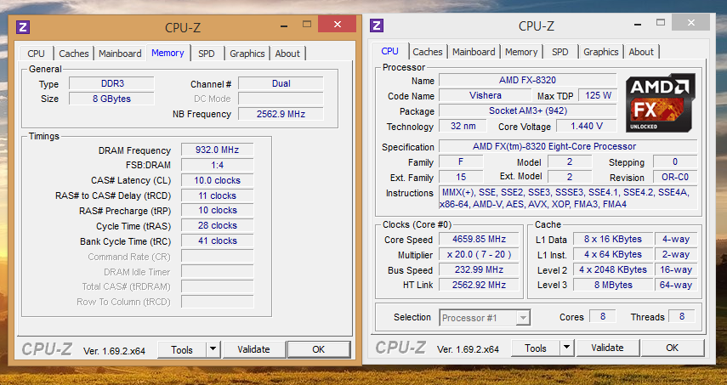This screenshot has height=385, width=727.
Task: Click the NB Frequency 2562.9 MHz value
Action: click(x=281, y=114)
